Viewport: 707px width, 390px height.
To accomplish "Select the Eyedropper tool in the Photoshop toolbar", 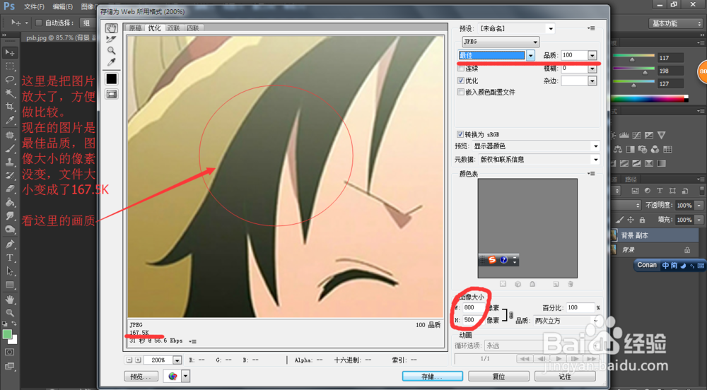I will [x=9, y=120].
